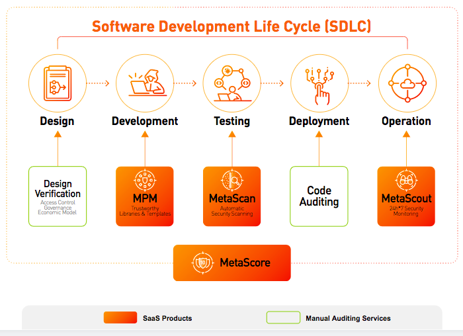This screenshot has height=336, width=463.
Task: Click the SaaS Products orange legend swatch
Action: click(120, 317)
